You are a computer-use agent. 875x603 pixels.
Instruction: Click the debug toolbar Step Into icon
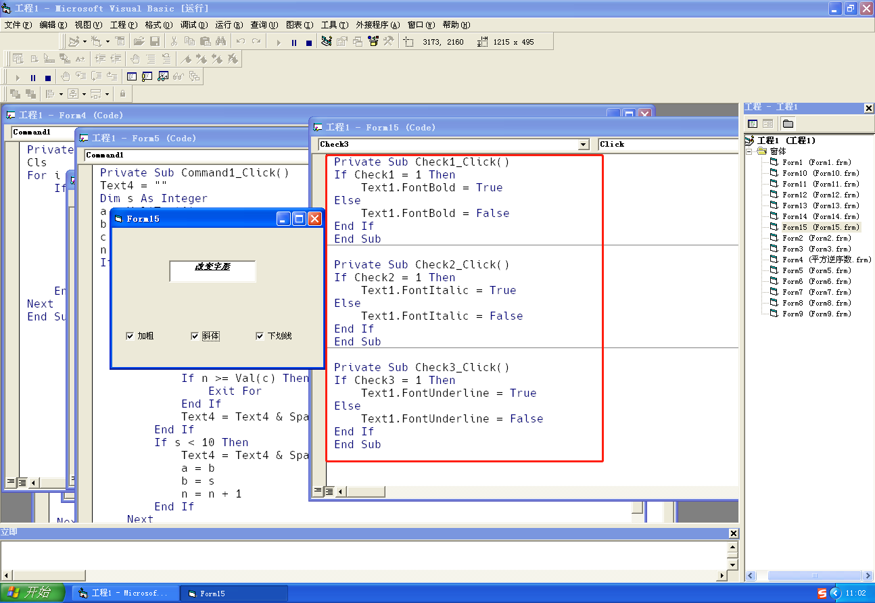pos(81,76)
